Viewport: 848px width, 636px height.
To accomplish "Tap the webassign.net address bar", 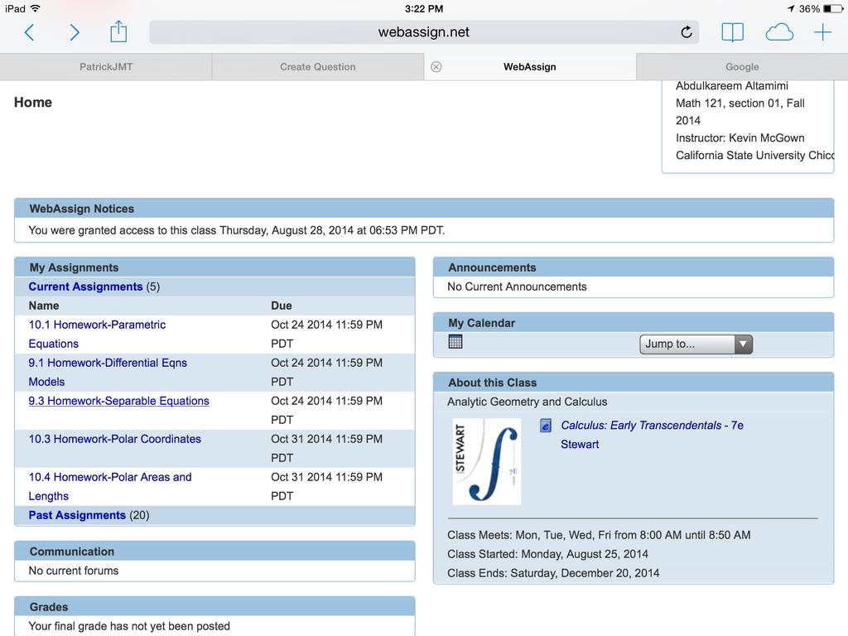I will tap(424, 32).
